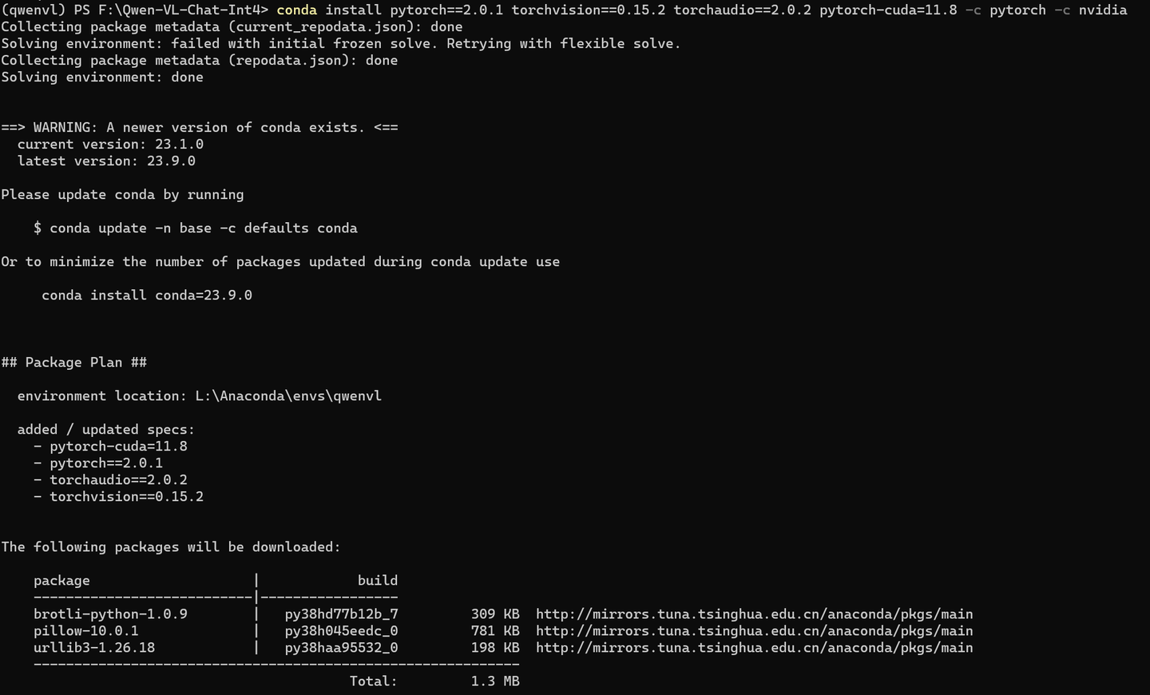Image resolution: width=1150 pixels, height=695 pixels.
Task: Click the 'pytorch-cuda=11.8' spec entry in the list
Action: pos(118,446)
